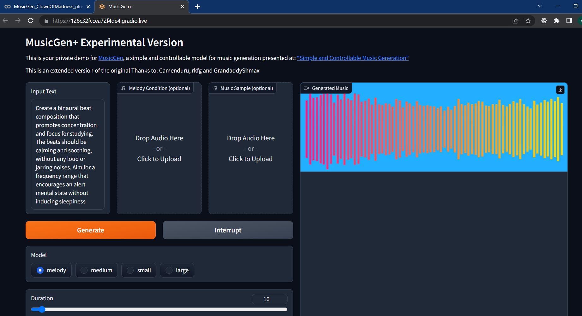Open the Simple and Controllable Music Generation paper
This screenshot has width=582, height=316.
353,58
